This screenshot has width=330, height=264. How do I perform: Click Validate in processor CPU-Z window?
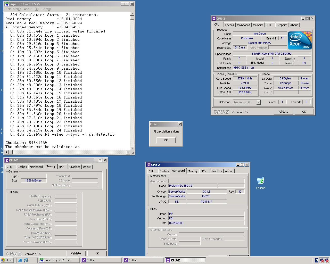click(283, 112)
